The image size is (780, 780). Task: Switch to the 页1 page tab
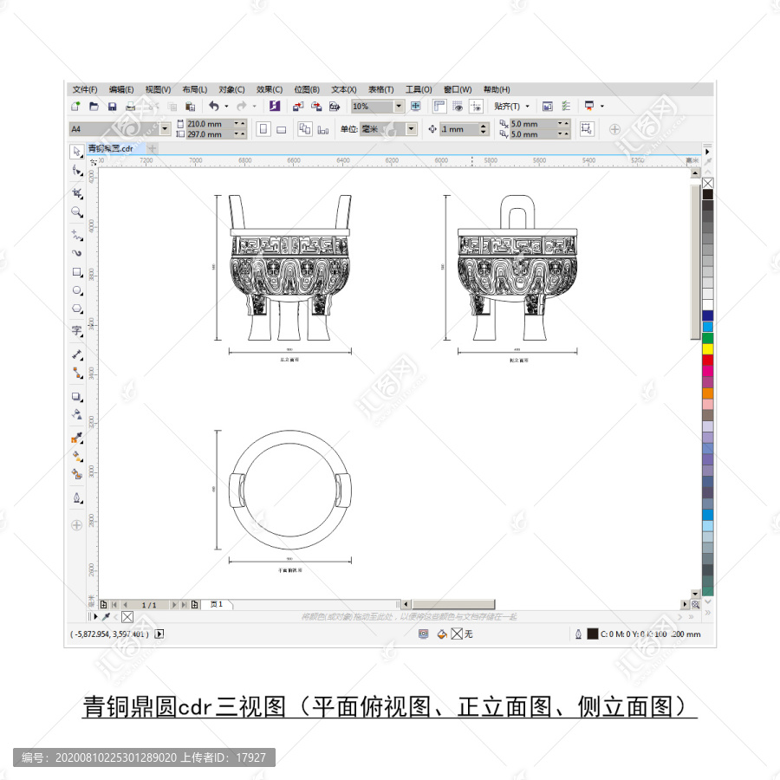(x=217, y=604)
